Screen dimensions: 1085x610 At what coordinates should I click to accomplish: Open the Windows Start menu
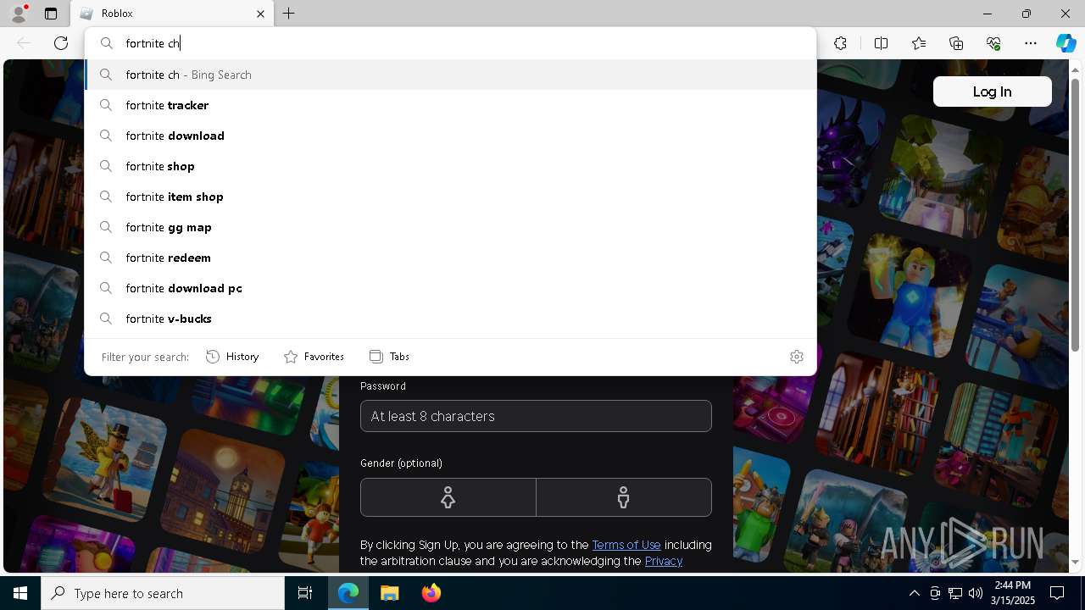20,593
